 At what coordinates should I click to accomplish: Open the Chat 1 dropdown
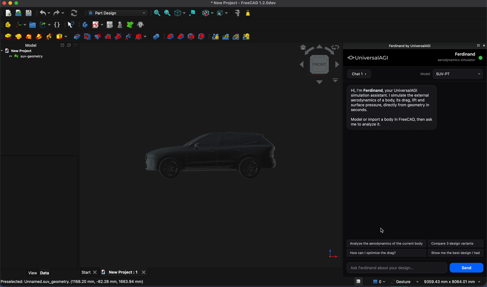click(359, 74)
